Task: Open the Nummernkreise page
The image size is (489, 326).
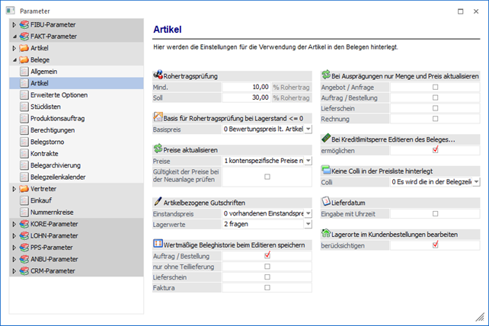Action: (56, 212)
